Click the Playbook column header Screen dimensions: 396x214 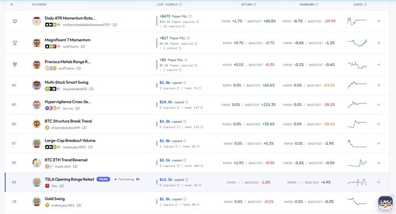pos(39,5)
